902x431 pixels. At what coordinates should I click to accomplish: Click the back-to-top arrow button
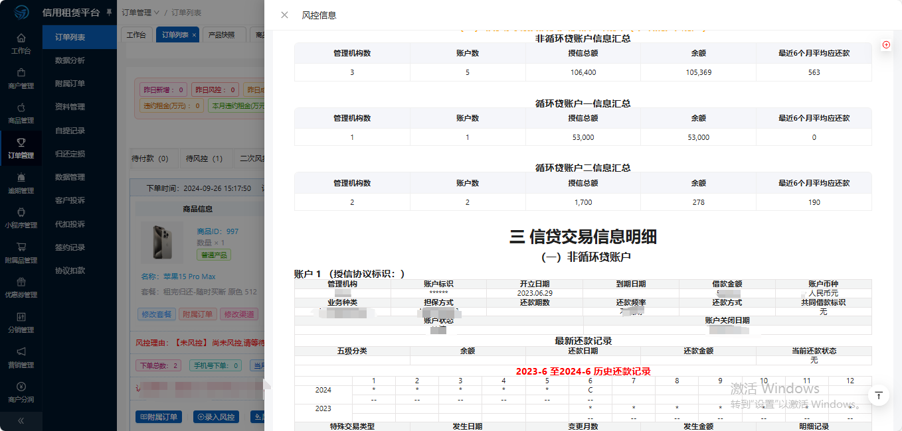pos(878,395)
